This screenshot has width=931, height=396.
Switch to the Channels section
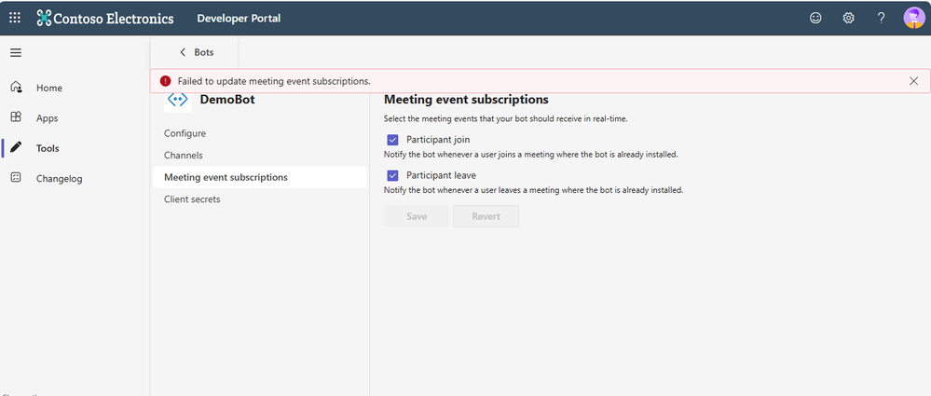183,155
